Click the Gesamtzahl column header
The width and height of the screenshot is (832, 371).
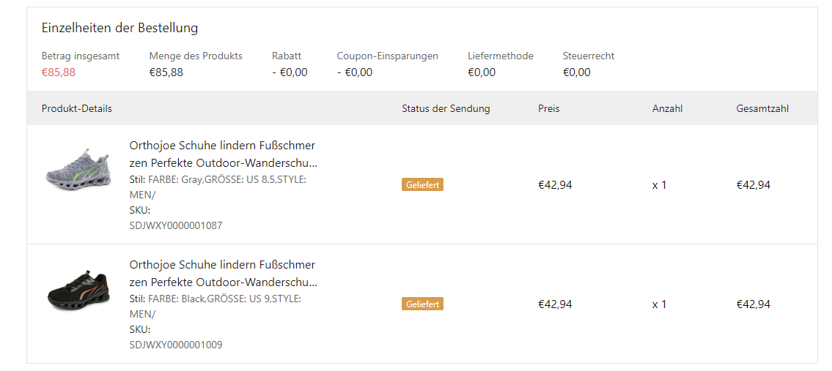[762, 108]
